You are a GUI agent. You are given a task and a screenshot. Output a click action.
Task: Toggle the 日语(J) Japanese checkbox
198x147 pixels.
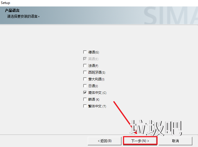tap(85, 86)
